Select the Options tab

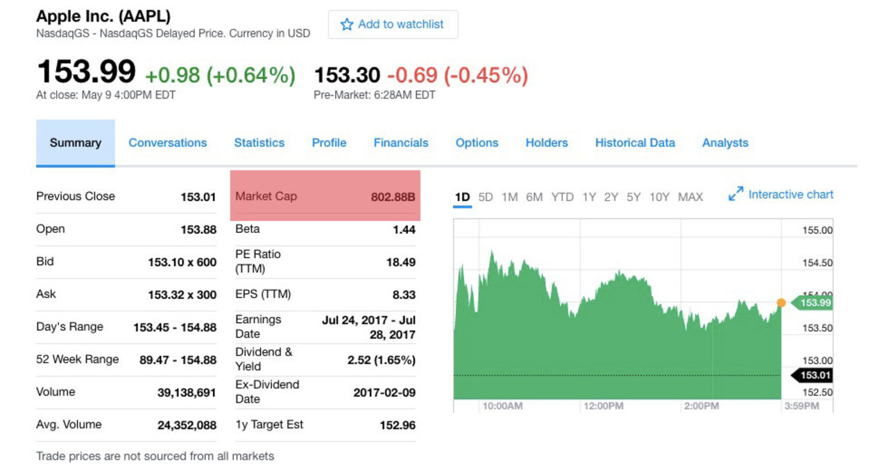(x=477, y=143)
